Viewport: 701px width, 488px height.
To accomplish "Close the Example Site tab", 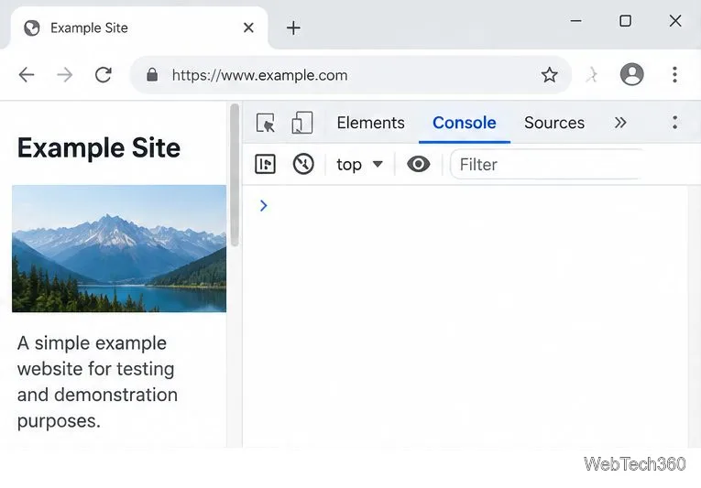I will [x=248, y=27].
